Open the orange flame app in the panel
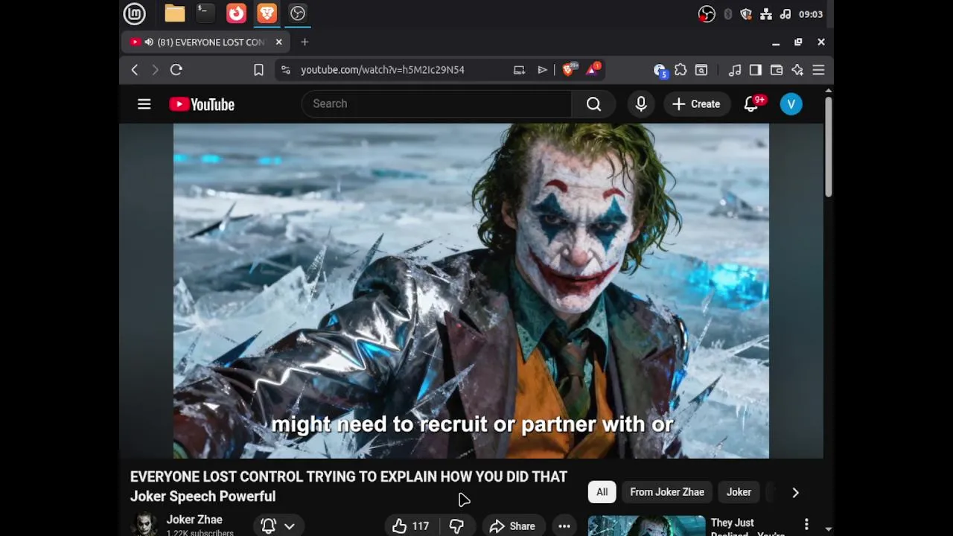Screen dimensions: 953x536 click(x=236, y=13)
